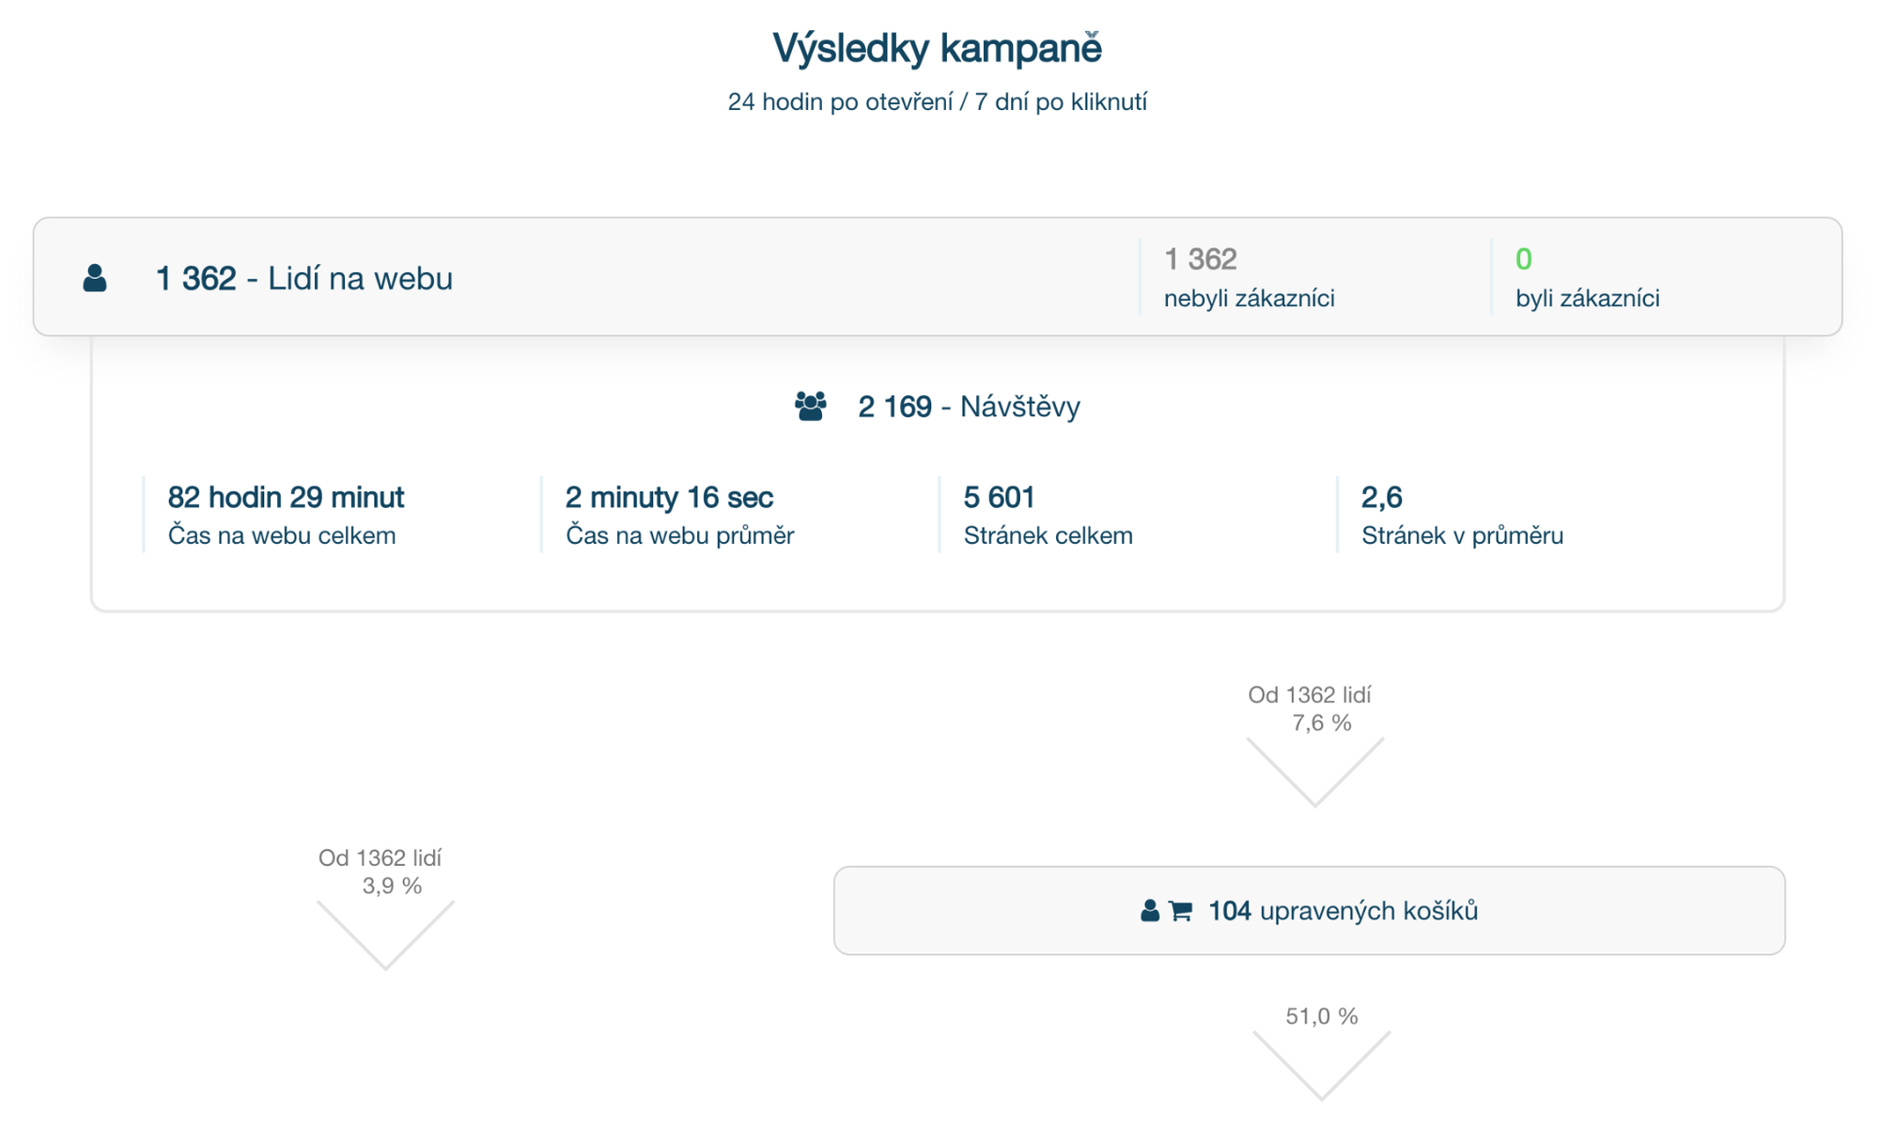Click the 24 hodin po otevření subtitle

[937, 101]
